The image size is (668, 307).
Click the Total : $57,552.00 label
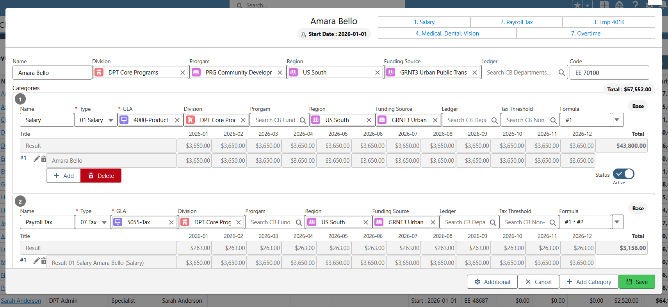(629, 89)
